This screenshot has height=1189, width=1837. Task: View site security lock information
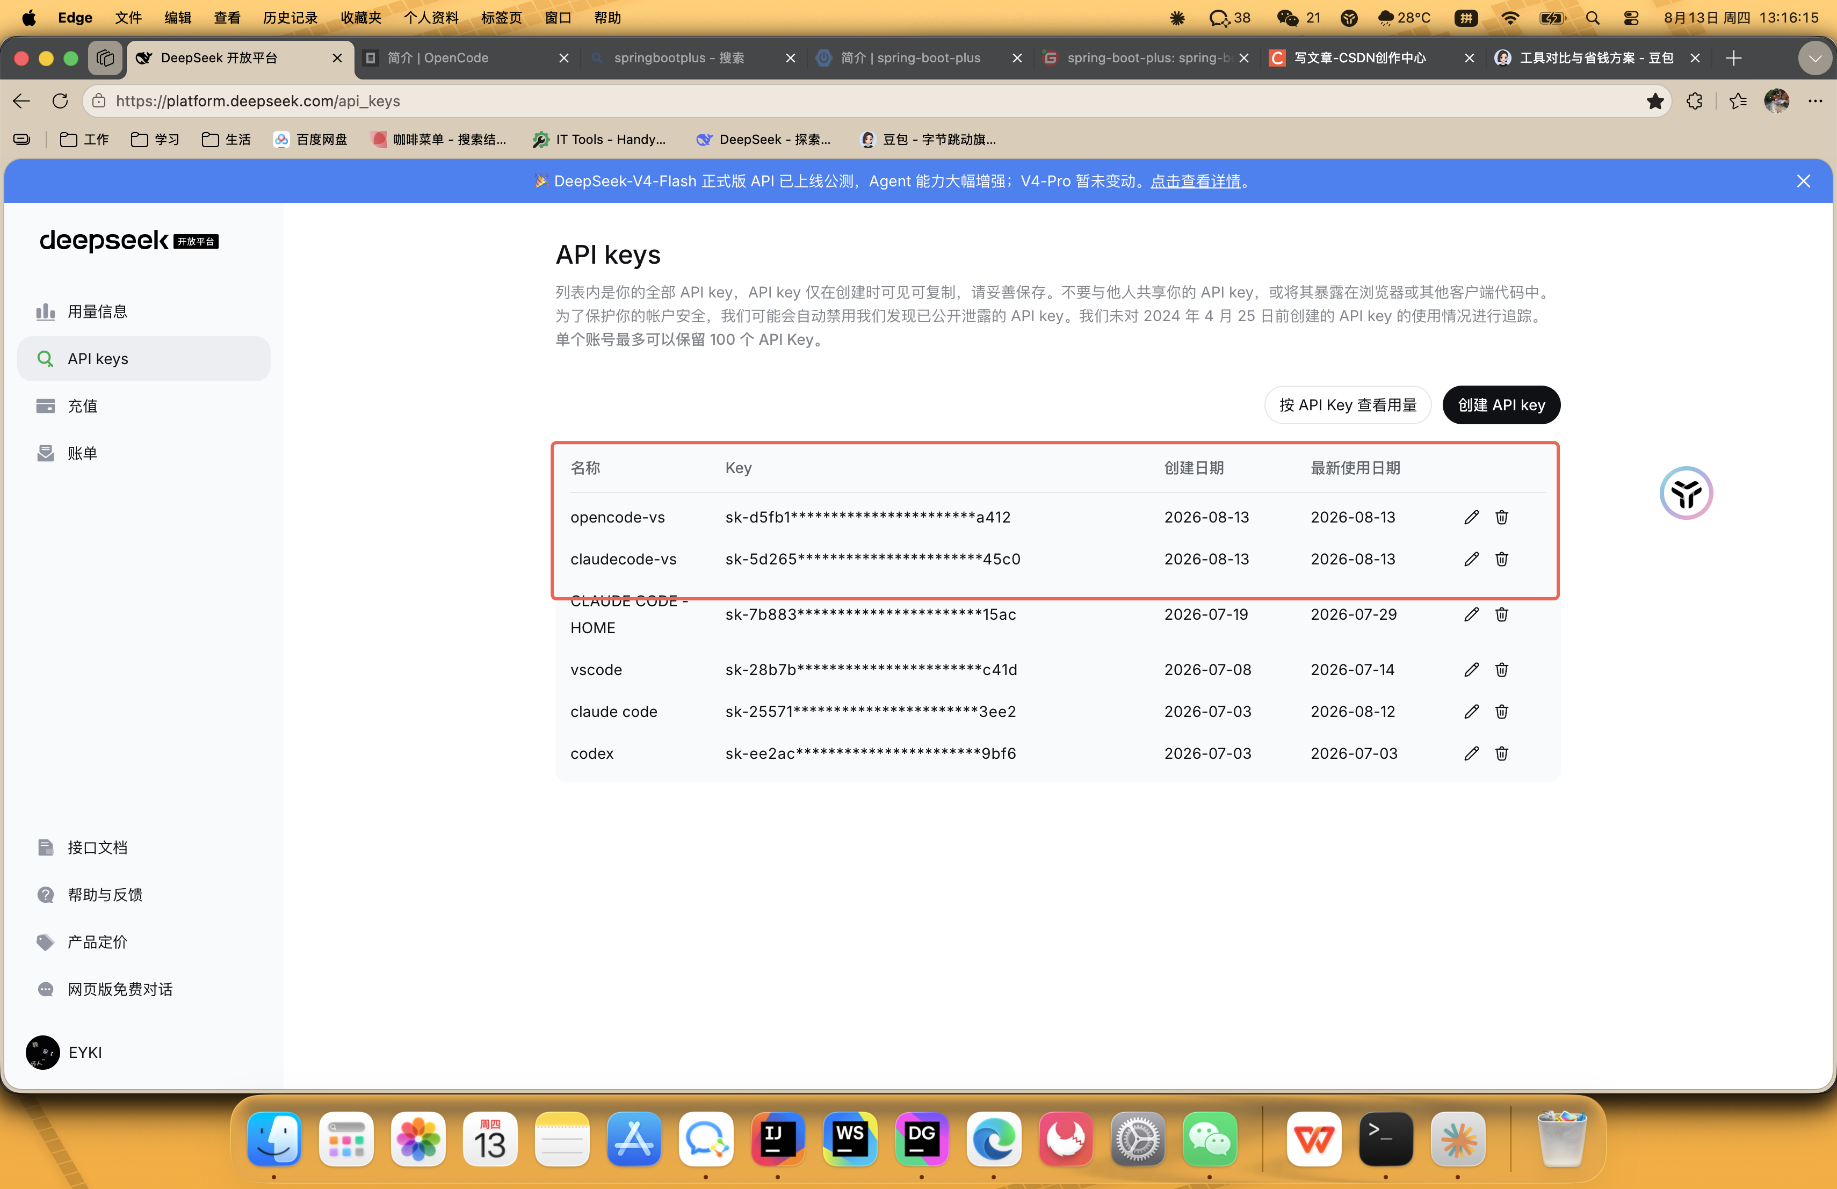pyautogui.click(x=99, y=101)
